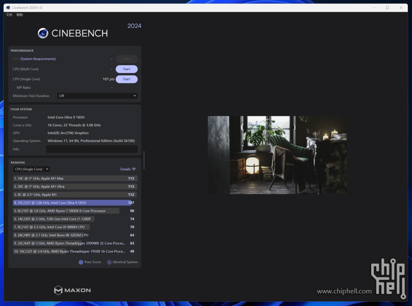Click the "MP Ratio" label
This screenshot has height=306, width=412.
pyautogui.click(x=24, y=87)
